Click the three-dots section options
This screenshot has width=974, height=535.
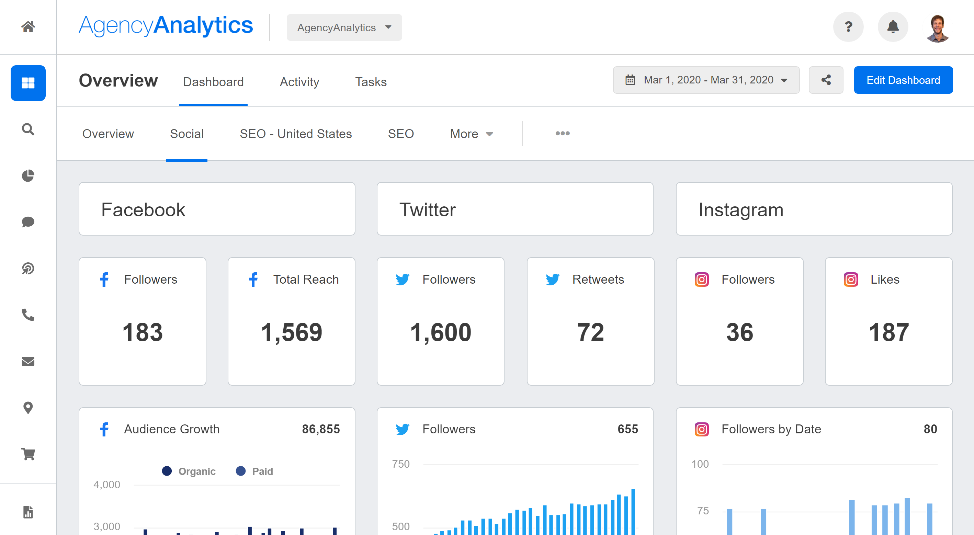562,134
